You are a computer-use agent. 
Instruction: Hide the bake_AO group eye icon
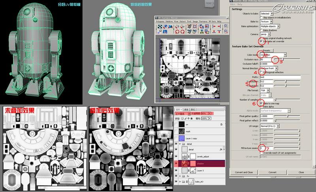click(x=176, y=182)
